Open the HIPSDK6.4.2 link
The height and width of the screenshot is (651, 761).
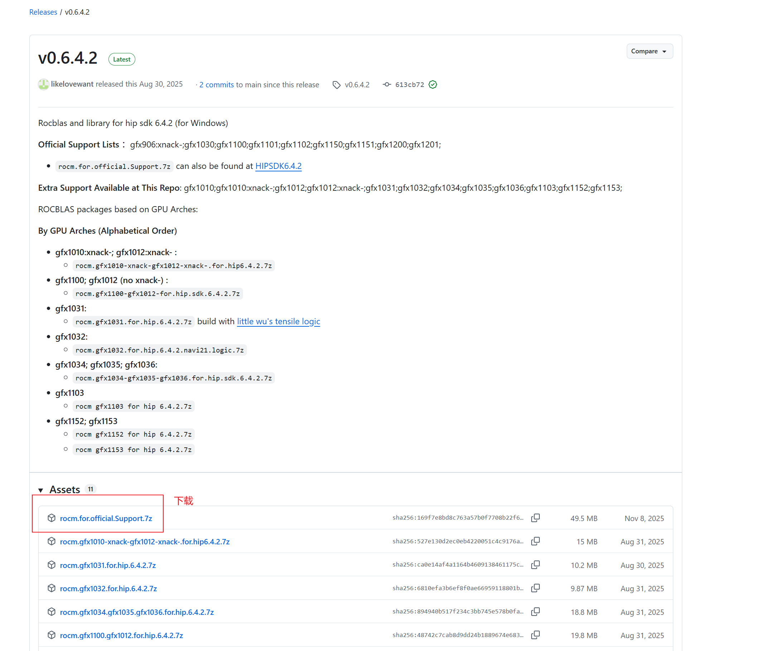click(278, 166)
